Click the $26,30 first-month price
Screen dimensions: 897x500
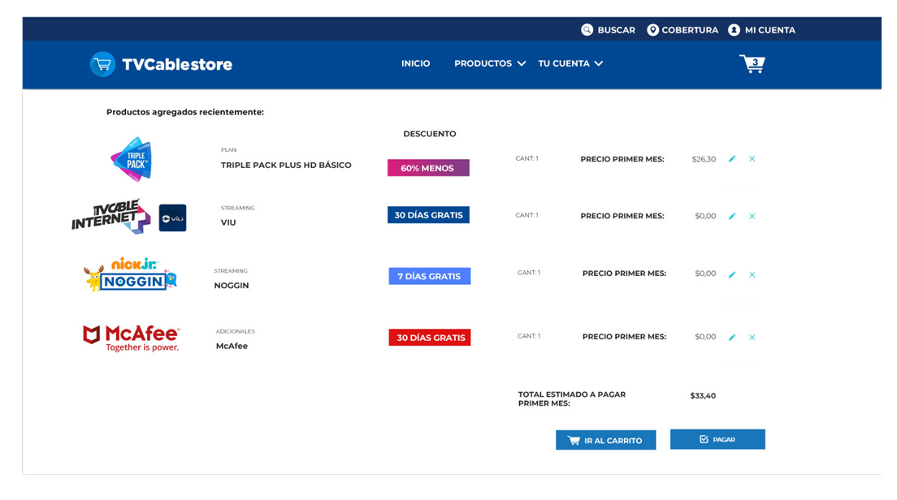[x=704, y=159]
